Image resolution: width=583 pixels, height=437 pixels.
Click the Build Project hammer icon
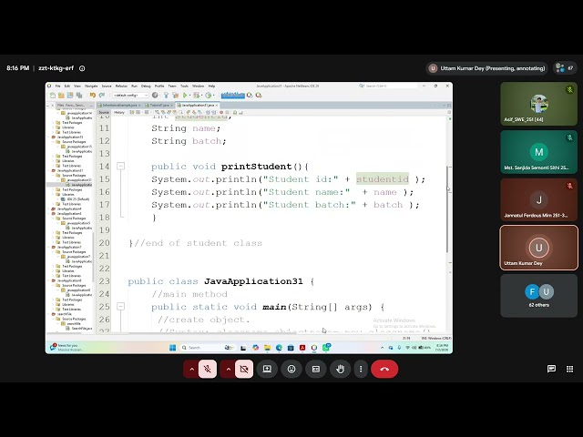click(166, 96)
